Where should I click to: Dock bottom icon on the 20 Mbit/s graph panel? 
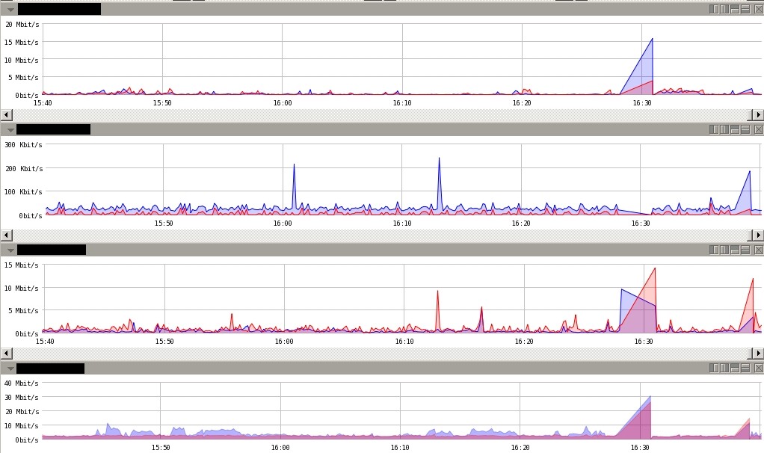click(745, 9)
